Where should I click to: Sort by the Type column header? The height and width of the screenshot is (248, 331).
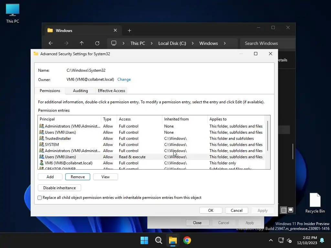pyautogui.click(x=109, y=119)
